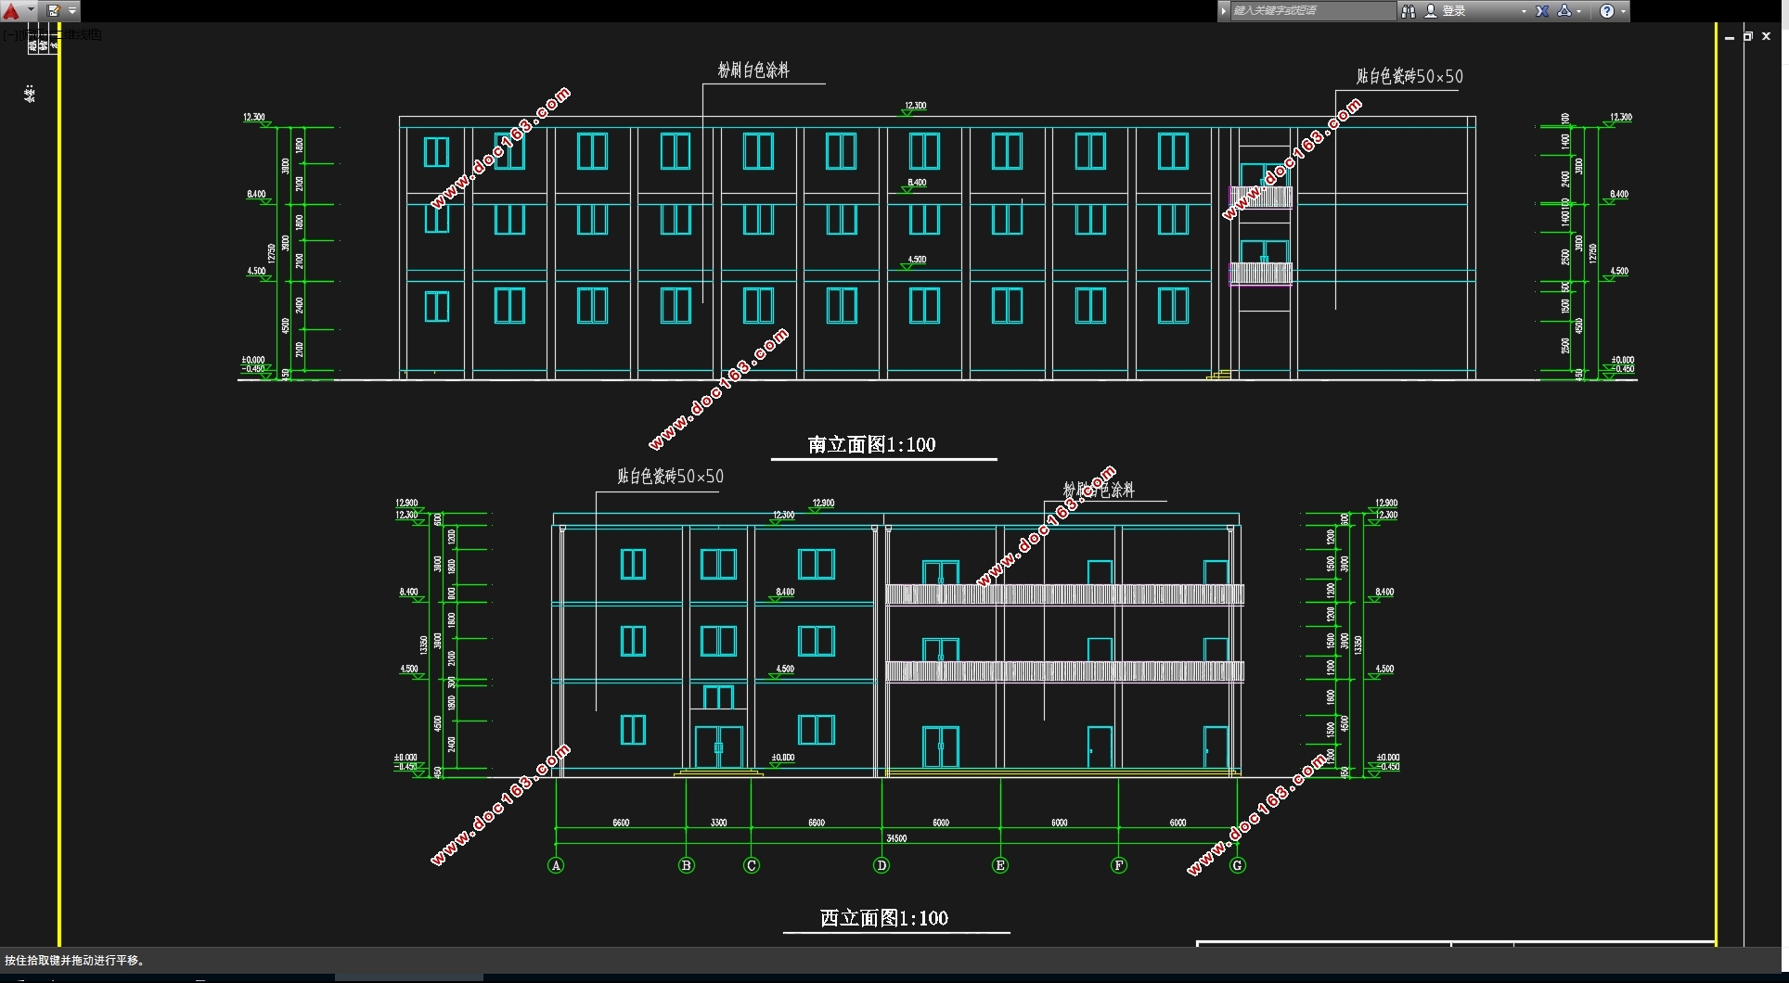Select 贴白色瓷砖50×50 label on south elevation
Image resolution: width=1789 pixels, height=983 pixels.
1409,76
